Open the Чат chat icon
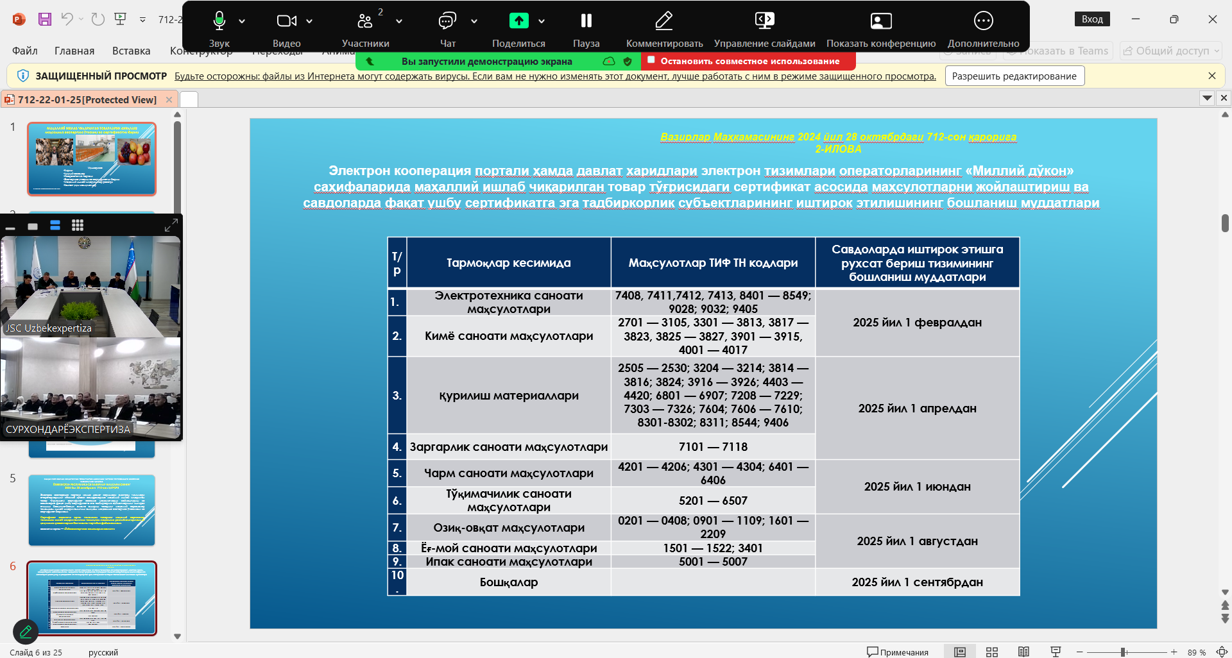This screenshot has height=658, width=1232. click(x=447, y=21)
